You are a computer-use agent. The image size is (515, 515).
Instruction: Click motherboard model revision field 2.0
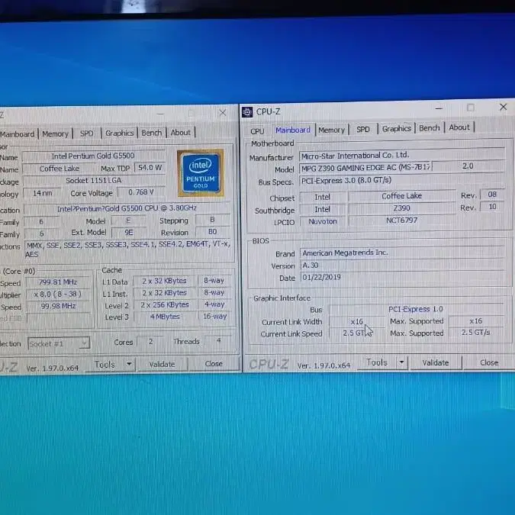tap(468, 166)
